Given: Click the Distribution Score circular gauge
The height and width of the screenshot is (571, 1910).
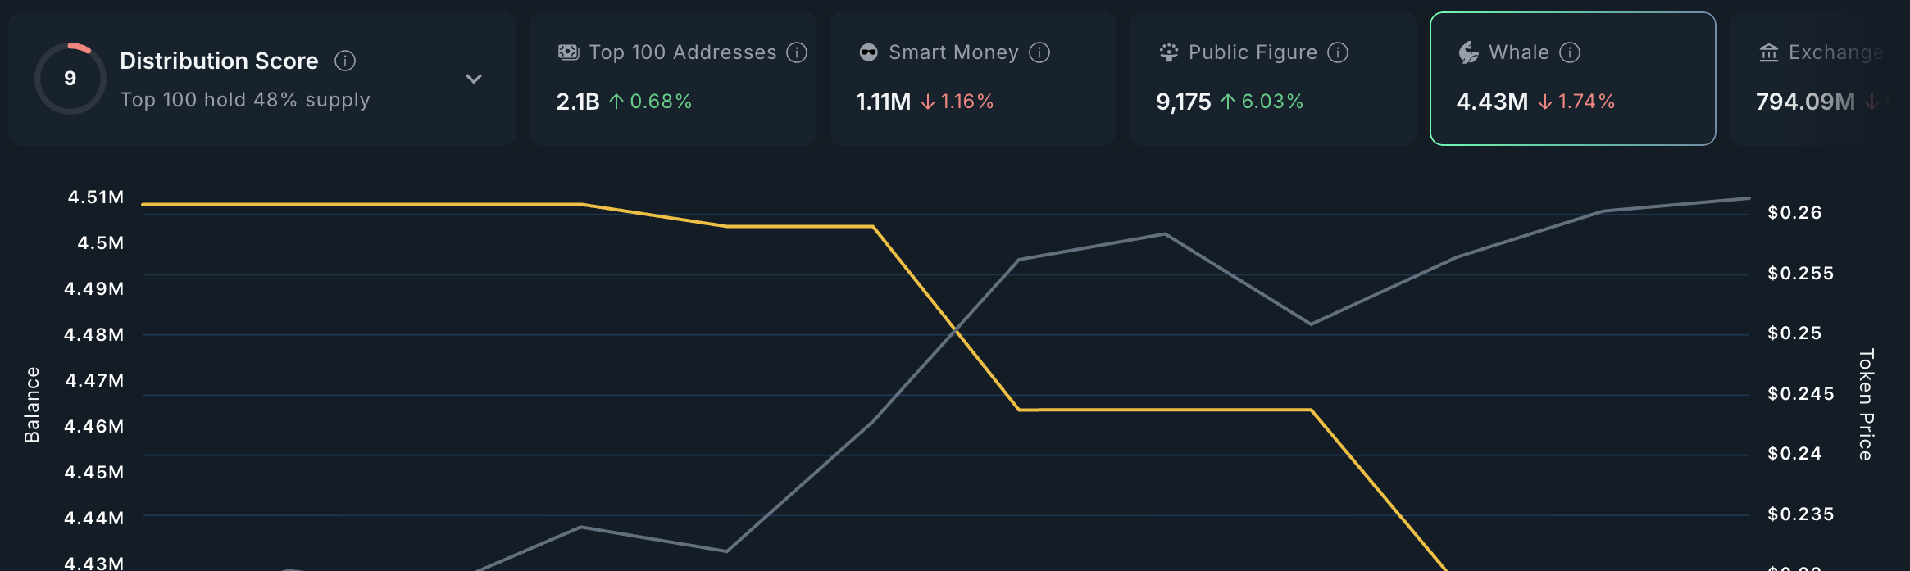Looking at the screenshot, I should tap(70, 79).
